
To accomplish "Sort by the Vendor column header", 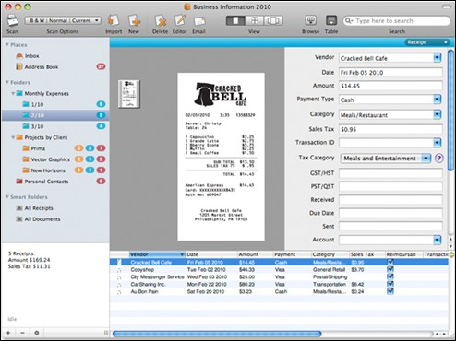I will coord(157,254).
